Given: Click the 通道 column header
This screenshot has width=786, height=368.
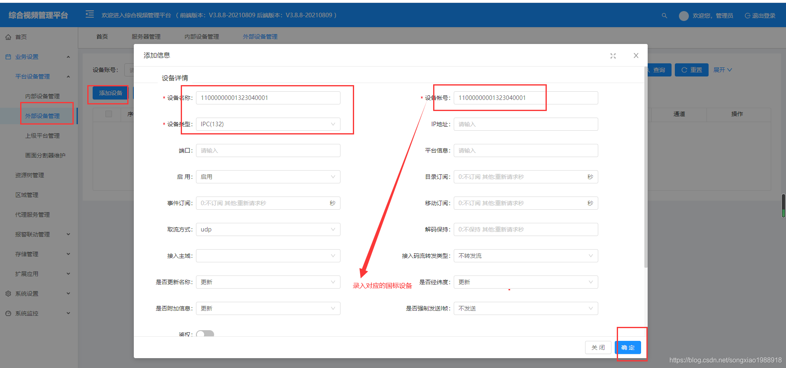Looking at the screenshot, I should (679, 114).
